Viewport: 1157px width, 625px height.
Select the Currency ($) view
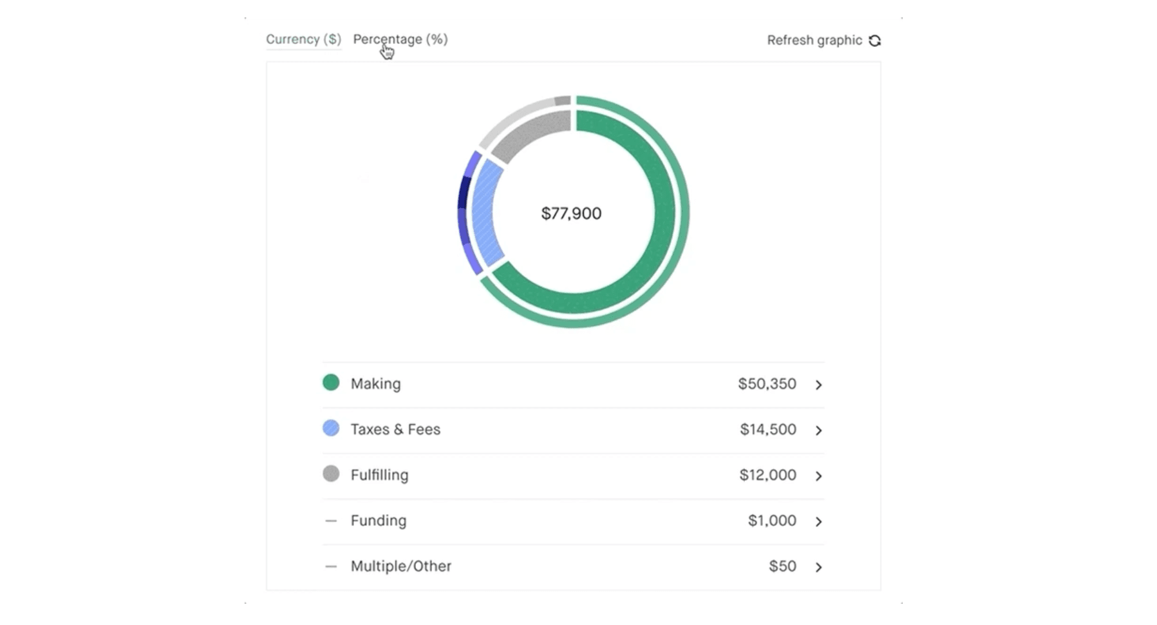[x=303, y=39]
